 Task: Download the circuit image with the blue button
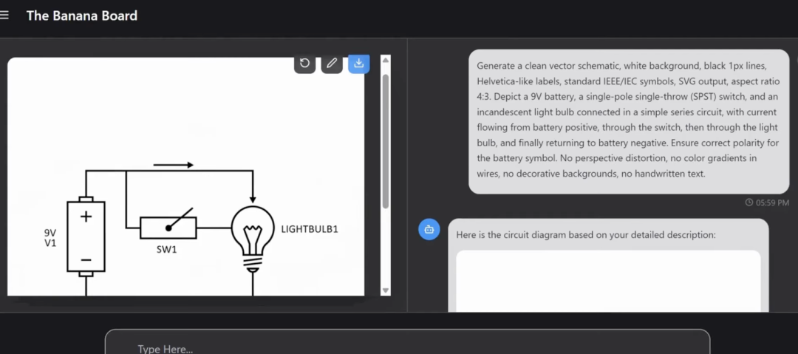(359, 64)
